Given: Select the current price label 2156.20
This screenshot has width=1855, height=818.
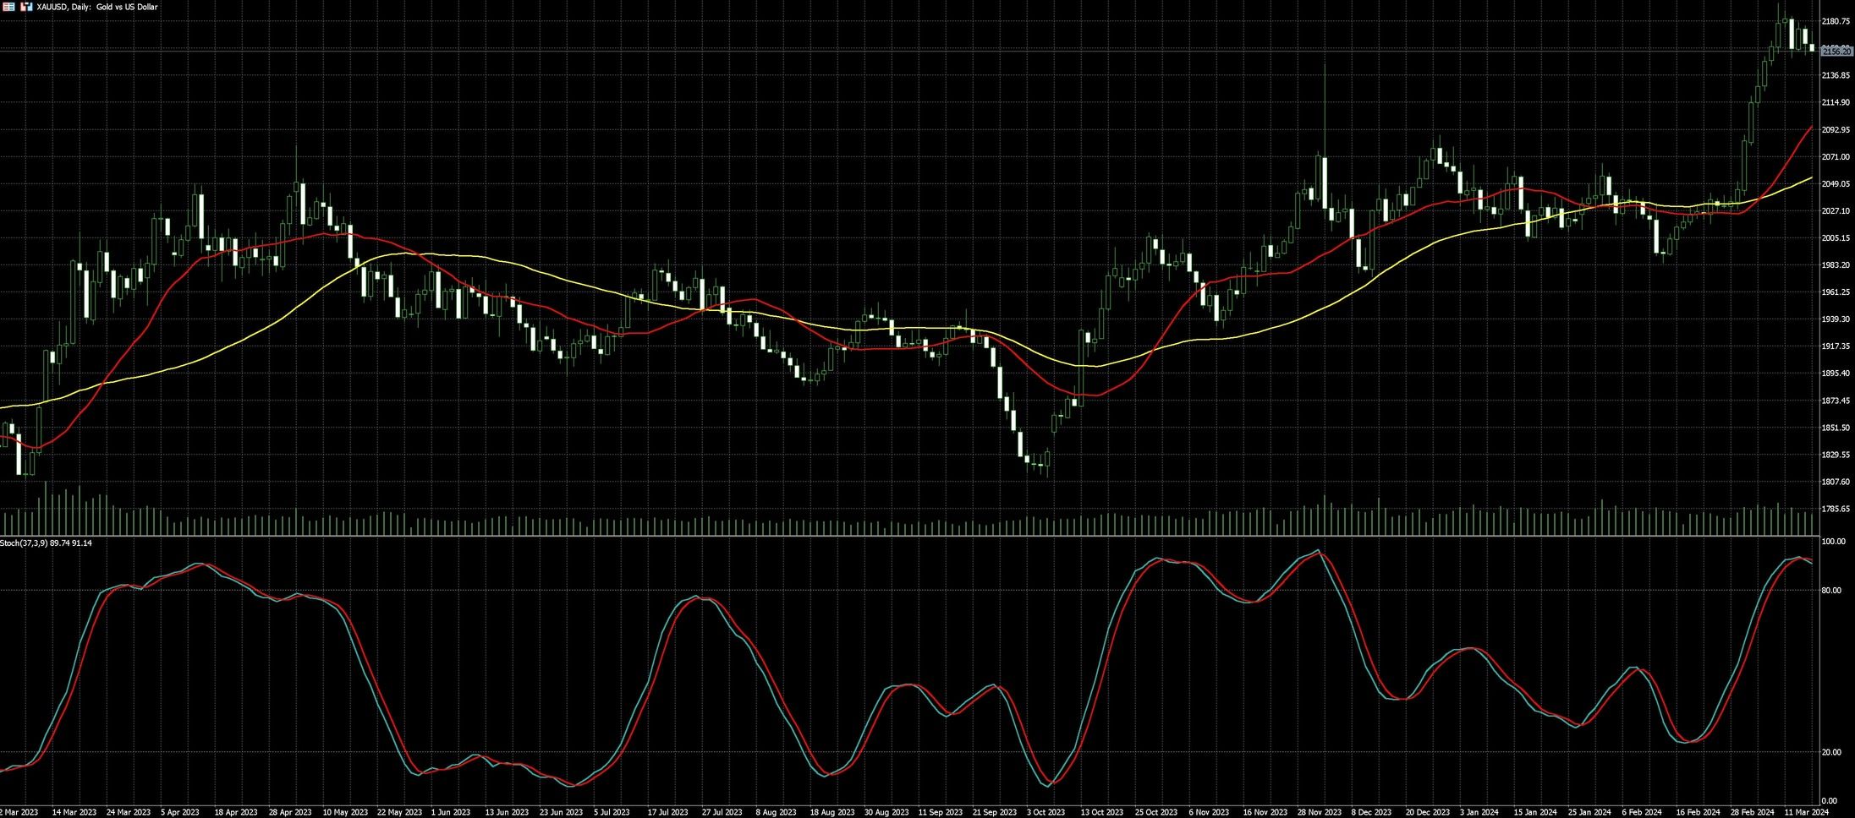Looking at the screenshot, I should pyautogui.click(x=1836, y=52).
